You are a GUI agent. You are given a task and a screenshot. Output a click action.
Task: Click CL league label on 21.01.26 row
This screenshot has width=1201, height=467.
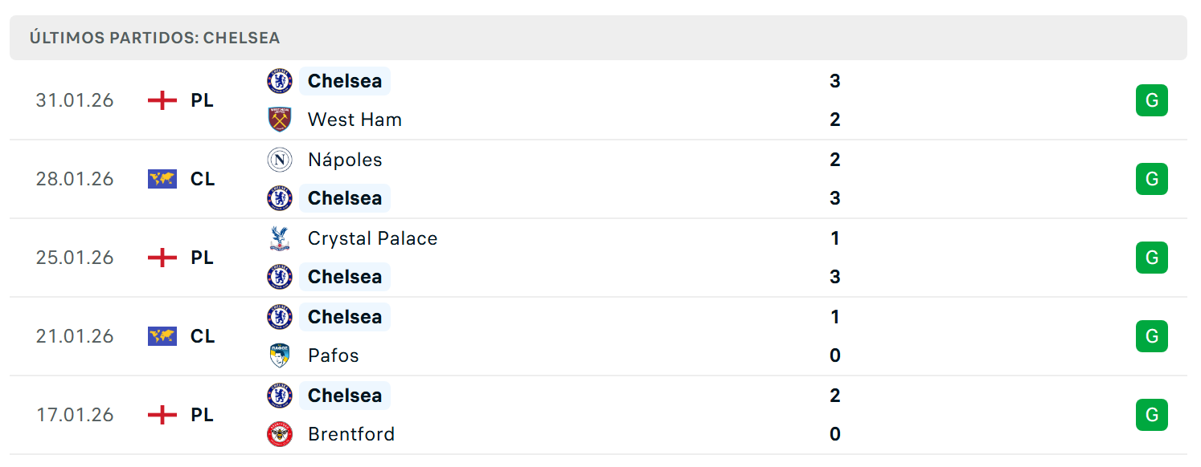click(x=203, y=336)
